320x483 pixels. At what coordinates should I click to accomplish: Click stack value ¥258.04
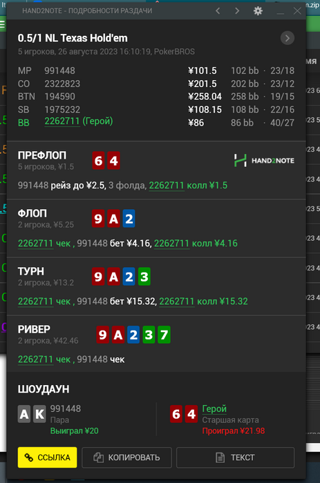(205, 97)
